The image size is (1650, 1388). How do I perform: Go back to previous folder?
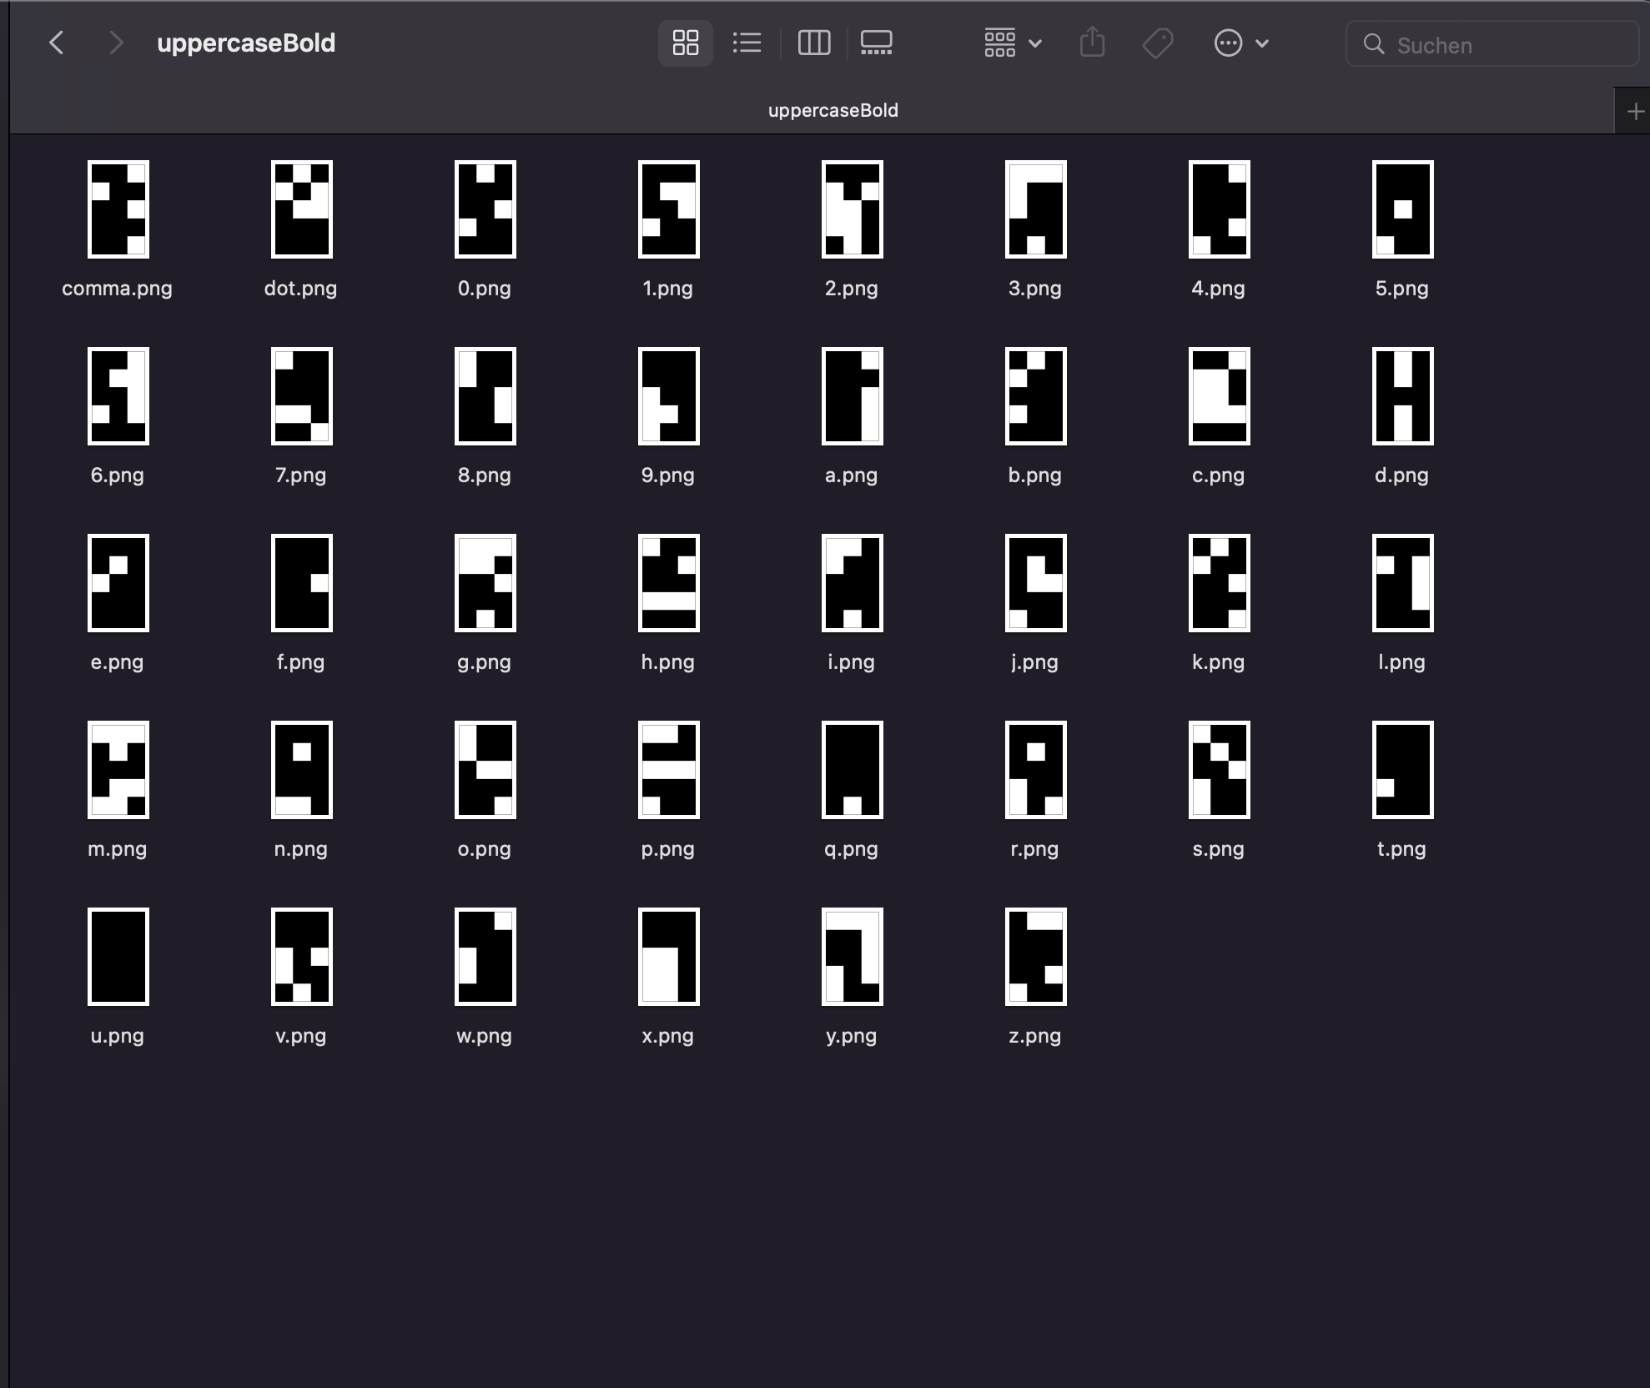point(57,43)
